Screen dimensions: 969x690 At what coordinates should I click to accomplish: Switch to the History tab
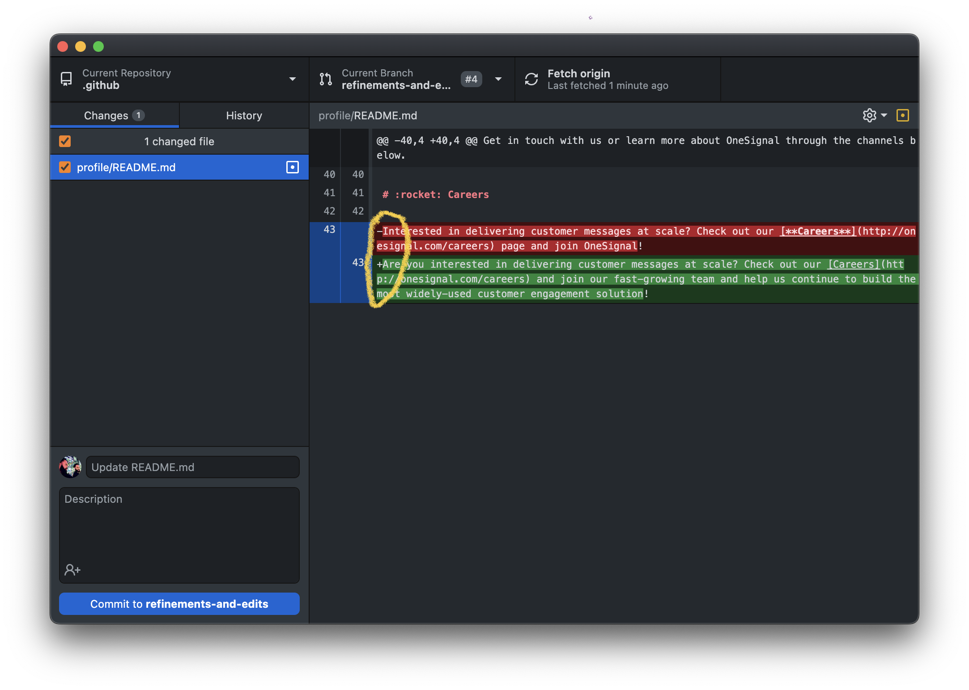(x=244, y=115)
